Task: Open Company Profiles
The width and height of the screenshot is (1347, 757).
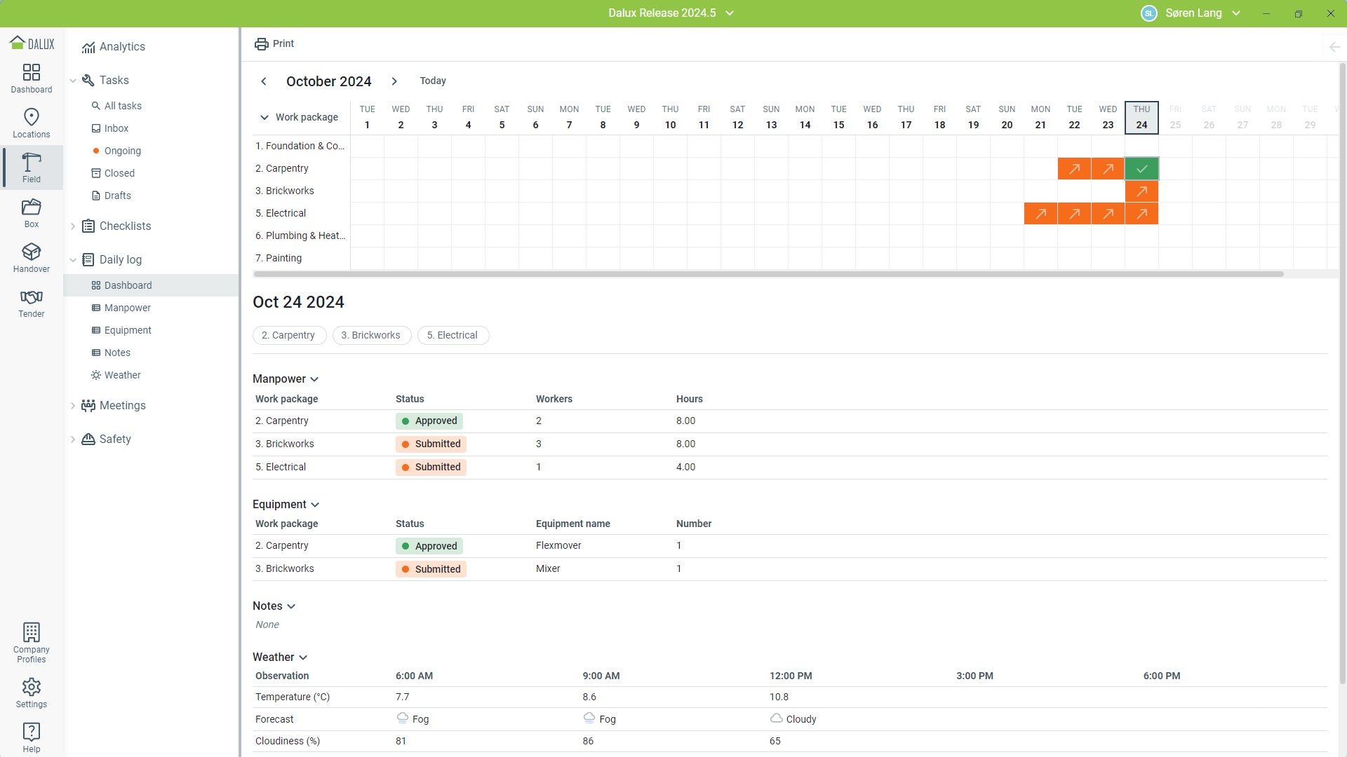Action: 32,642
